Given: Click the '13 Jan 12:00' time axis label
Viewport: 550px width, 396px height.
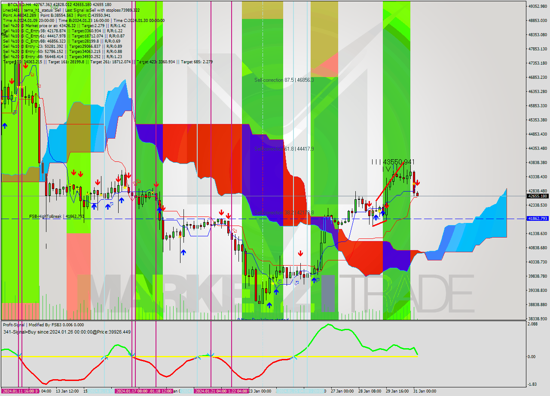Looking at the screenshot, I should point(67,391).
